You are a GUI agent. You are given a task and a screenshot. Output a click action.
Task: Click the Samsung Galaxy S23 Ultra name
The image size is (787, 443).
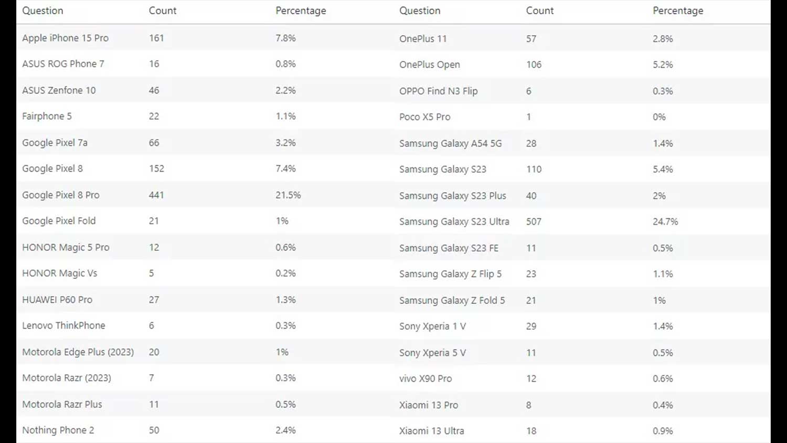[x=454, y=221]
